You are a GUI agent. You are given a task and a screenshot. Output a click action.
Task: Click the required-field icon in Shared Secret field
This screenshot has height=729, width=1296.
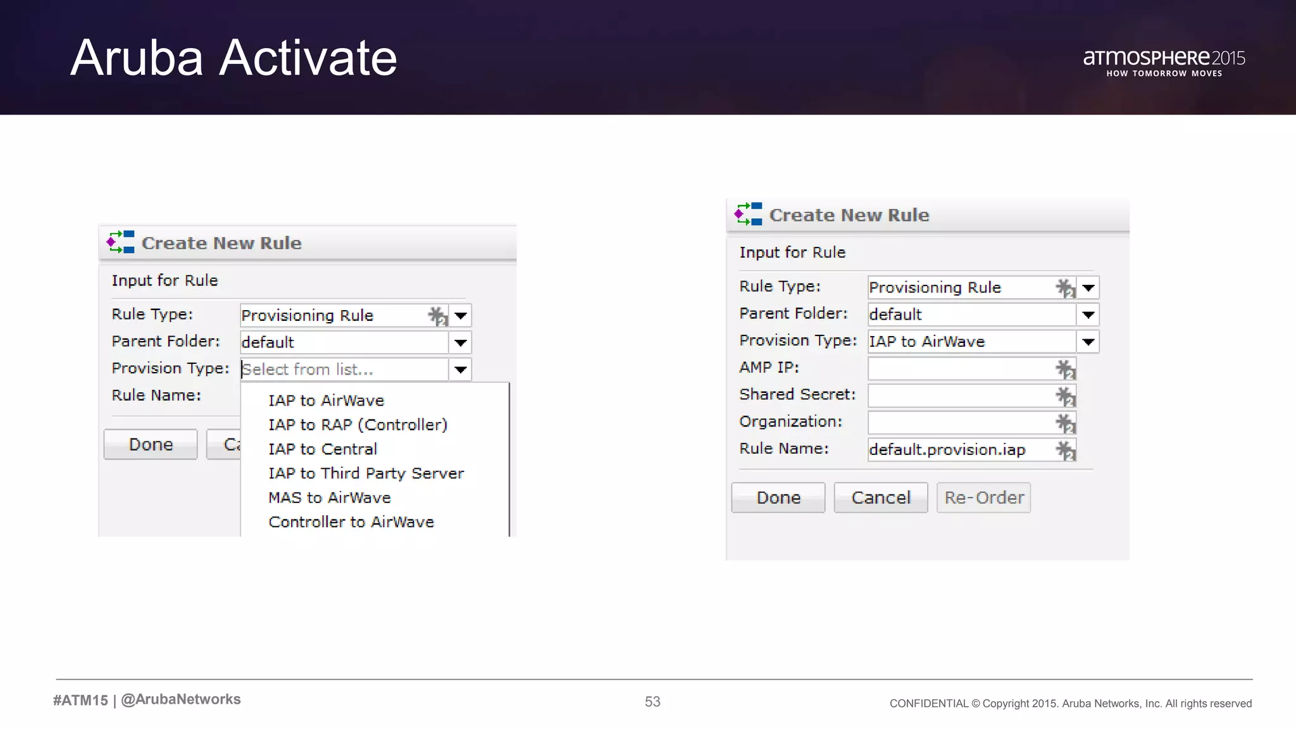pos(1066,396)
